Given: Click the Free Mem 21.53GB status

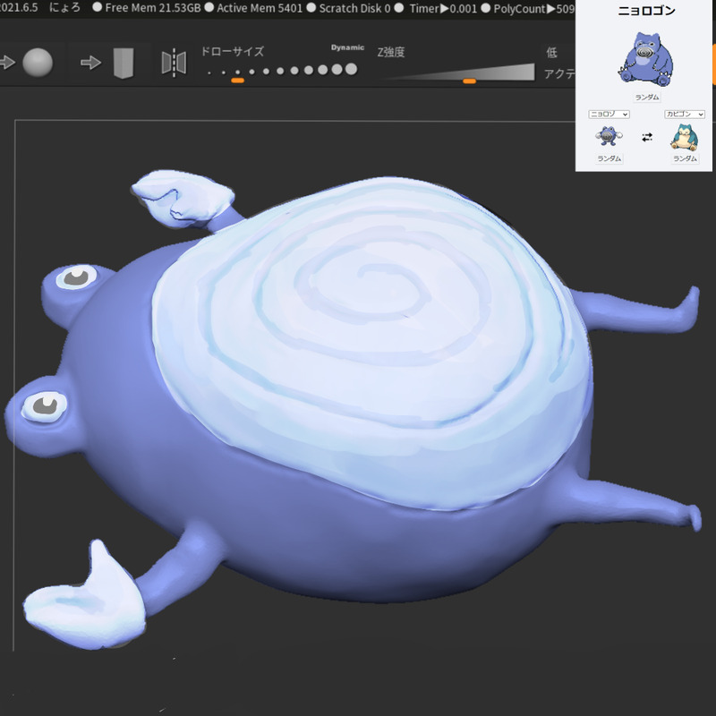Looking at the screenshot, I should (152, 8).
